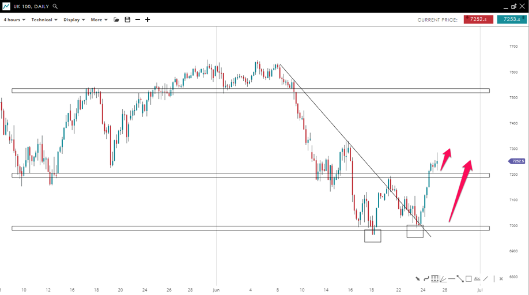Pick the Fibonacci retracement grid tool

pyautogui.click(x=435, y=279)
